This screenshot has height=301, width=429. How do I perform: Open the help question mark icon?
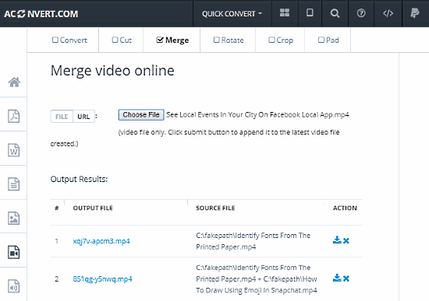(x=361, y=13)
